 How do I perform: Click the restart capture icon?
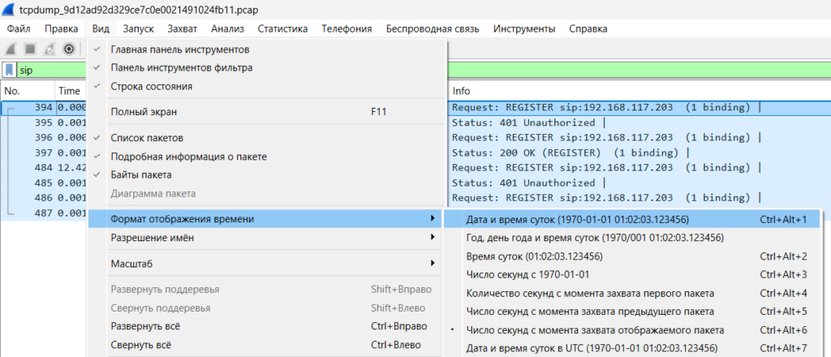pos(50,49)
